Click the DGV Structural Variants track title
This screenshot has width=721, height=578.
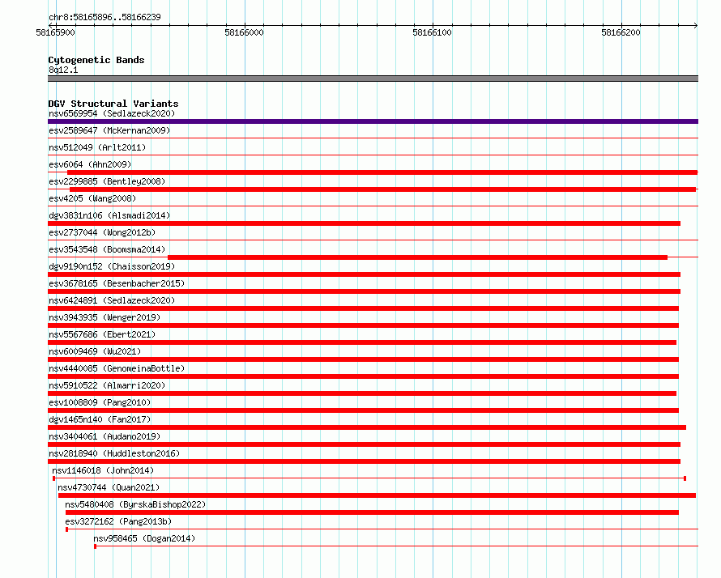point(113,104)
